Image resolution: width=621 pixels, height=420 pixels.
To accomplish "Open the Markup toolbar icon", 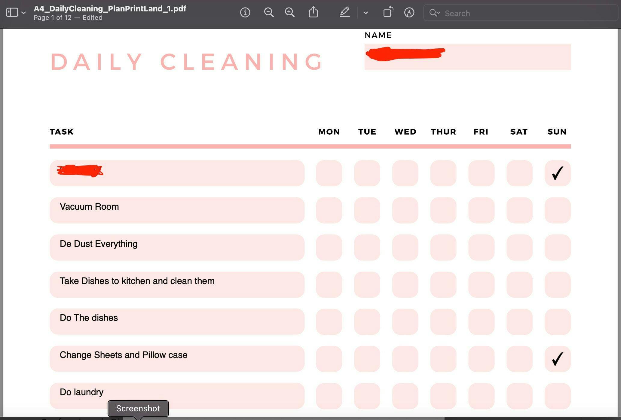I will (x=409, y=13).
